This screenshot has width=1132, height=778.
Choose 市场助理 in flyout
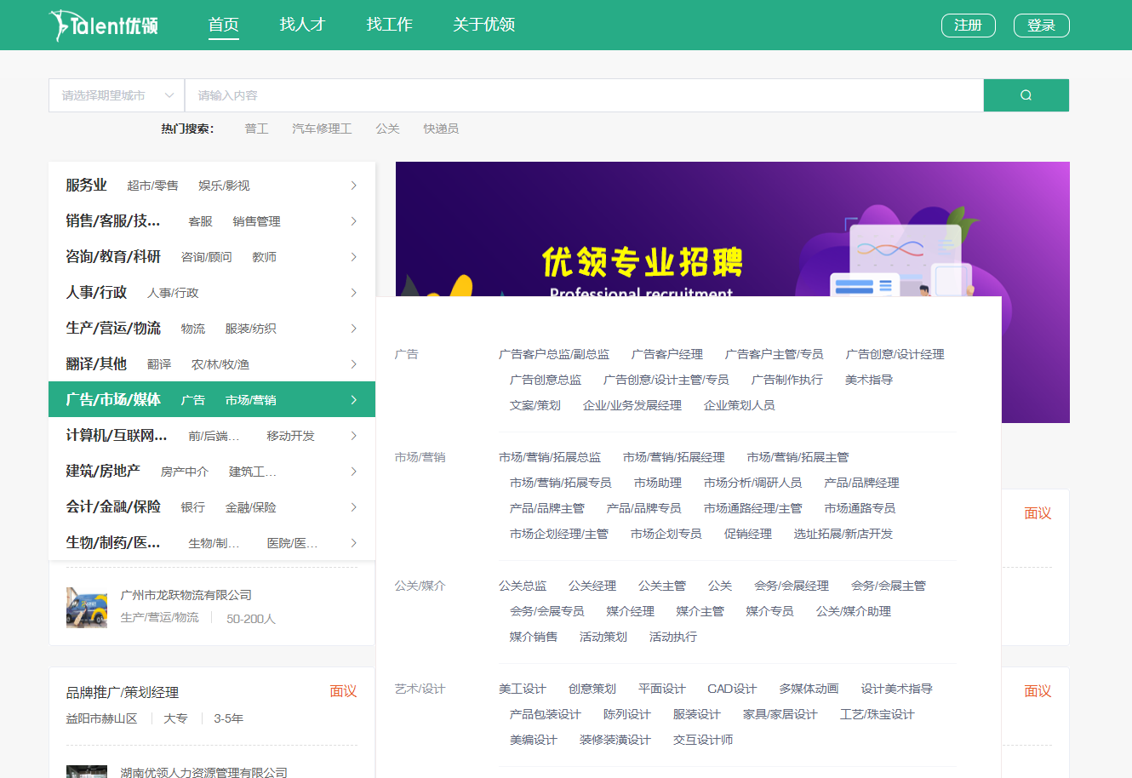click(658, 483)
